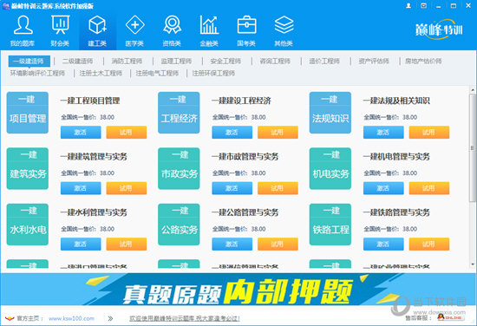Click the double-arrow icon beside homepage link
This screenshot has height=326, width=477.
(x=110, y=318)
